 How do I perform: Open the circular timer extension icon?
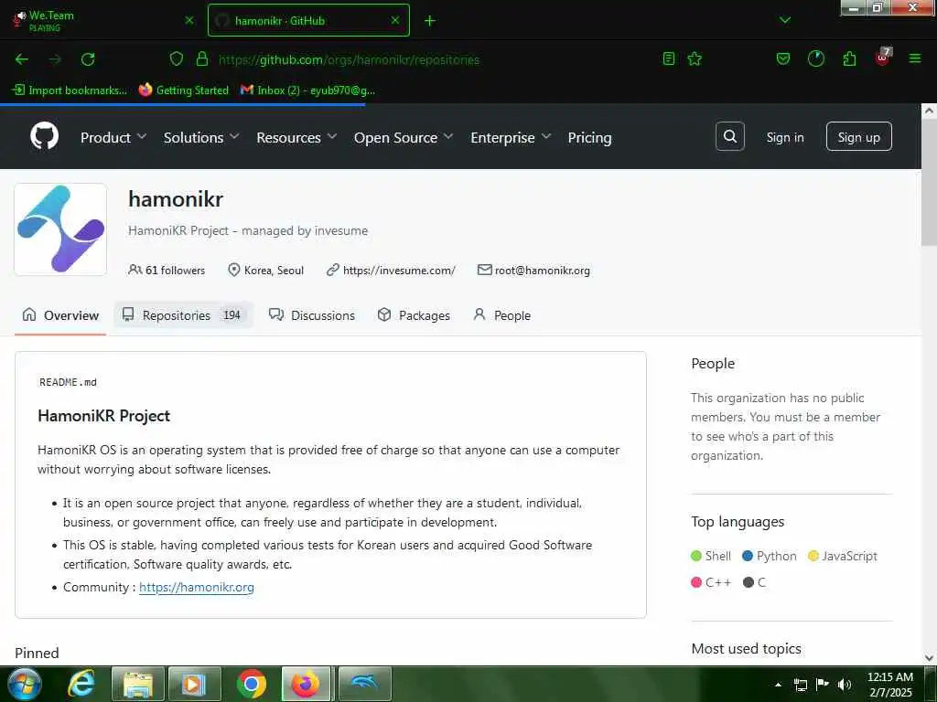tap(815, 58)
